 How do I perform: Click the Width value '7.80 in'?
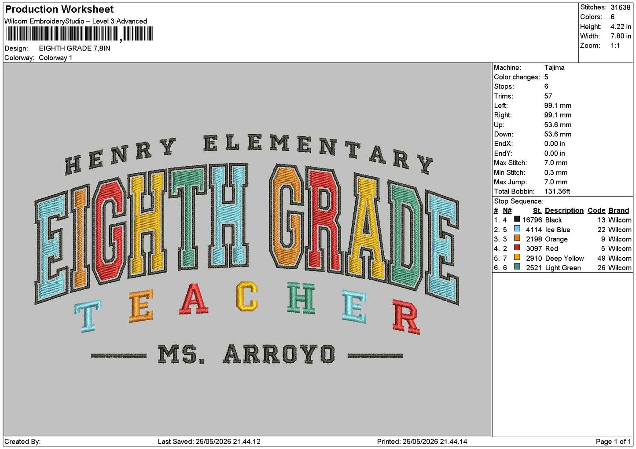[x=621, y=36]
